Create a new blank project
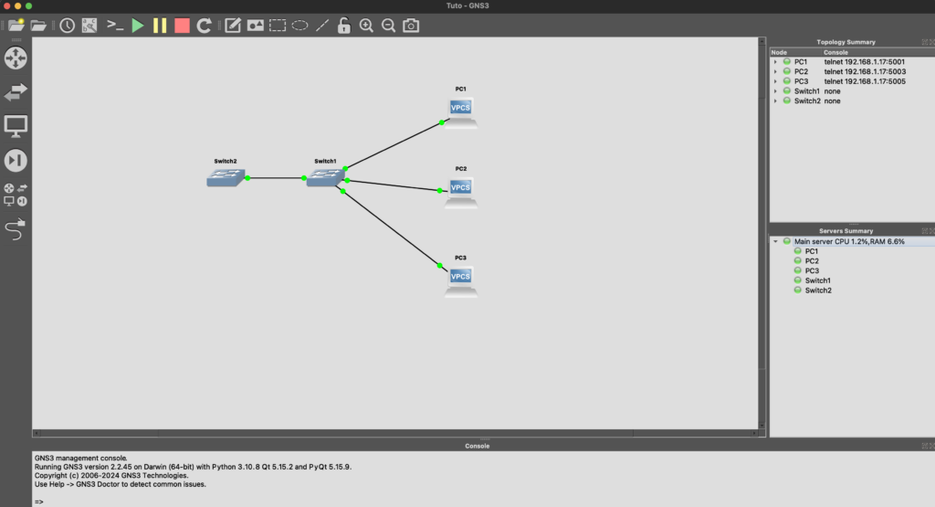935x507 pixels. [16, 26]
